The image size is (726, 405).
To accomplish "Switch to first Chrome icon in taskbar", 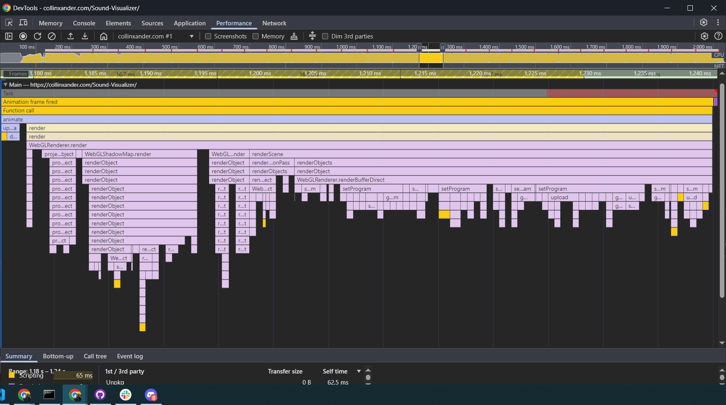I will click(24, 395).
